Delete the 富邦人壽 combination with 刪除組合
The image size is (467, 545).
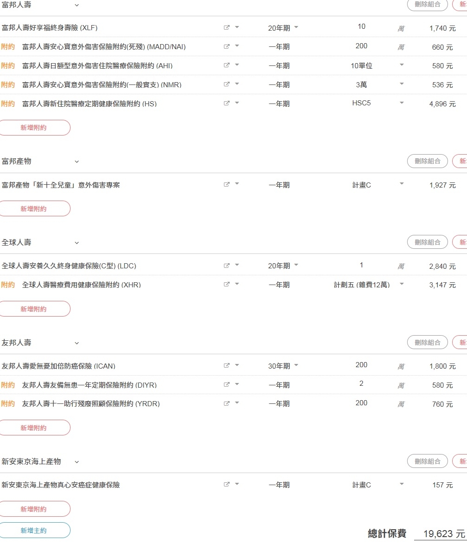click(428, 5)
